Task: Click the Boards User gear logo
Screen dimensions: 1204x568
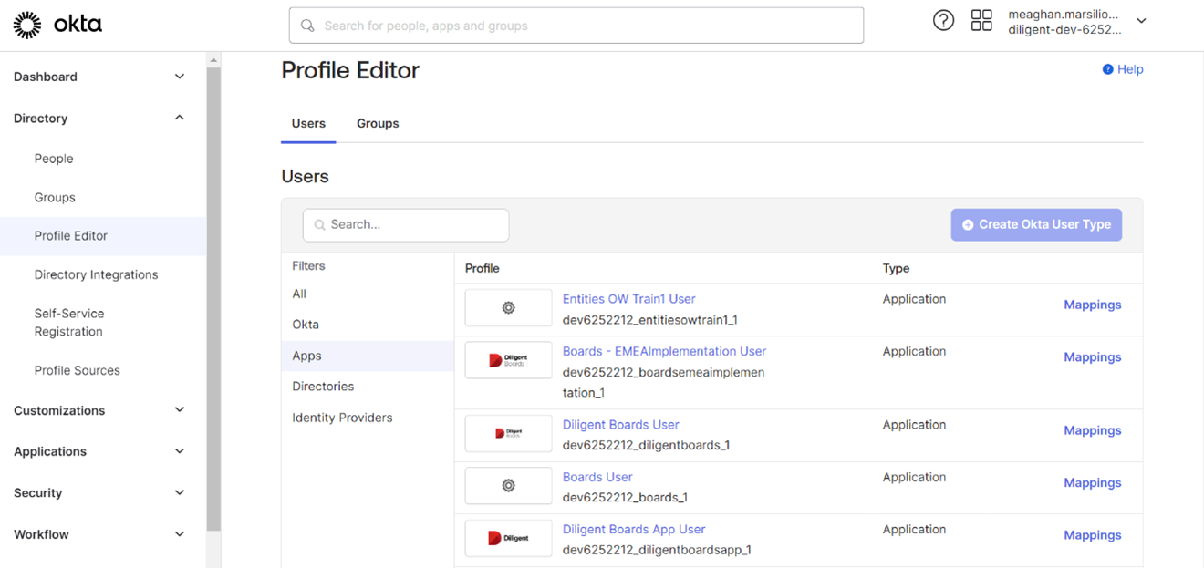Action: 508,486
